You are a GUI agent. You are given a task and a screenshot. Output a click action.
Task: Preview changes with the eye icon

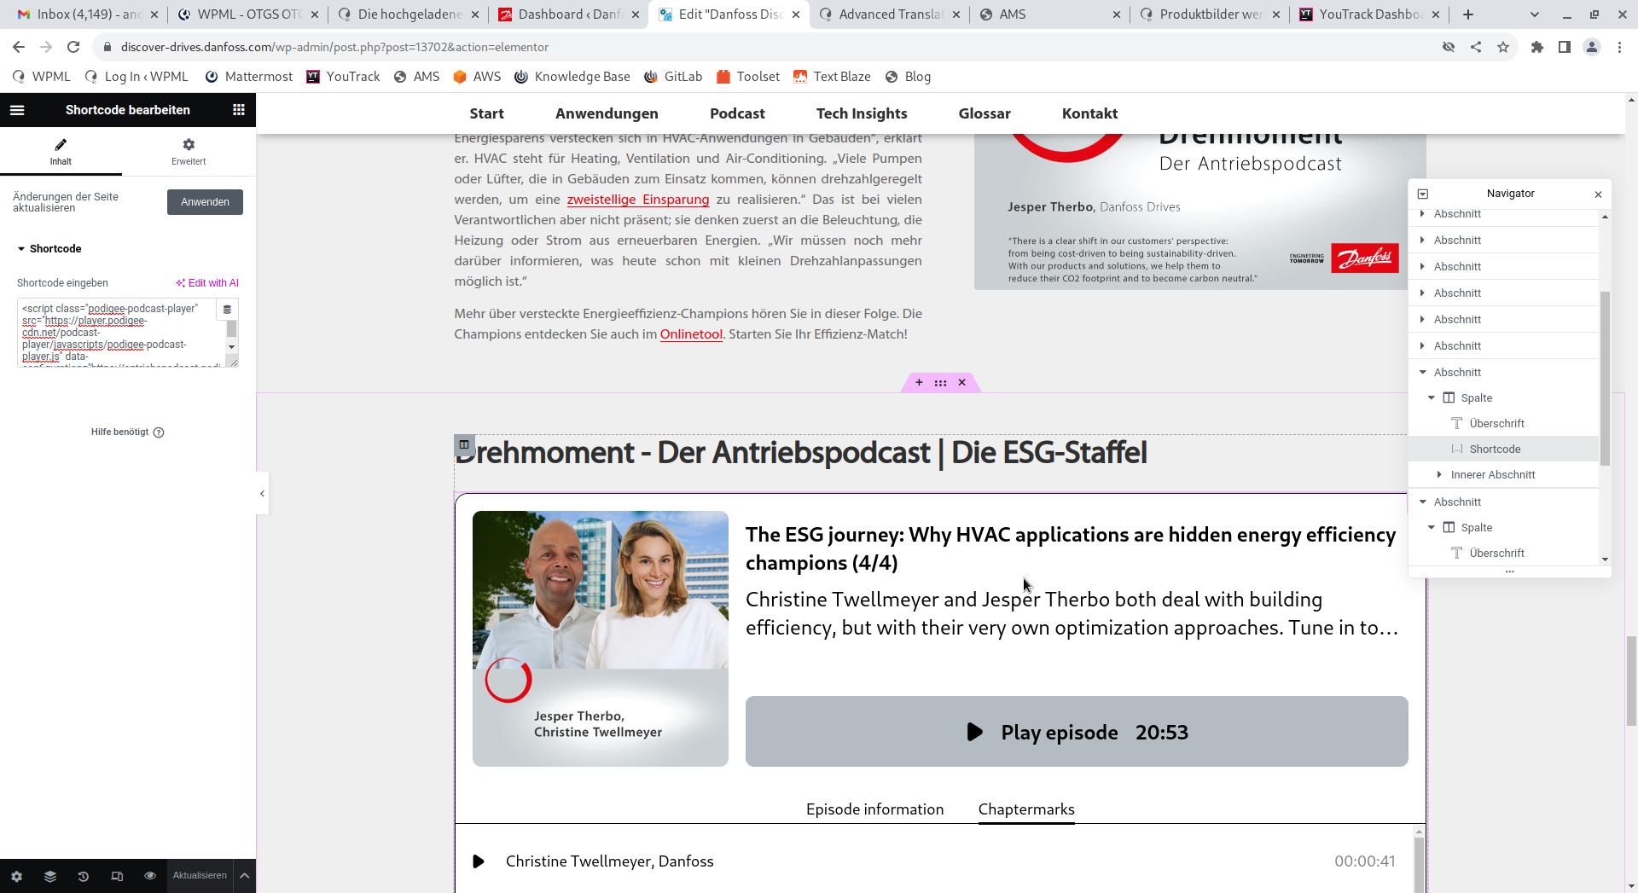pos(150,876)
